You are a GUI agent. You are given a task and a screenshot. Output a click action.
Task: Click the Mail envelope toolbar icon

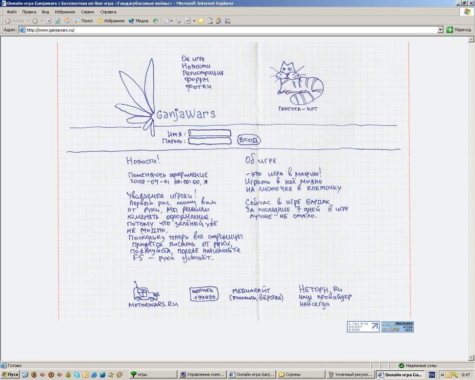click(167, 21)
